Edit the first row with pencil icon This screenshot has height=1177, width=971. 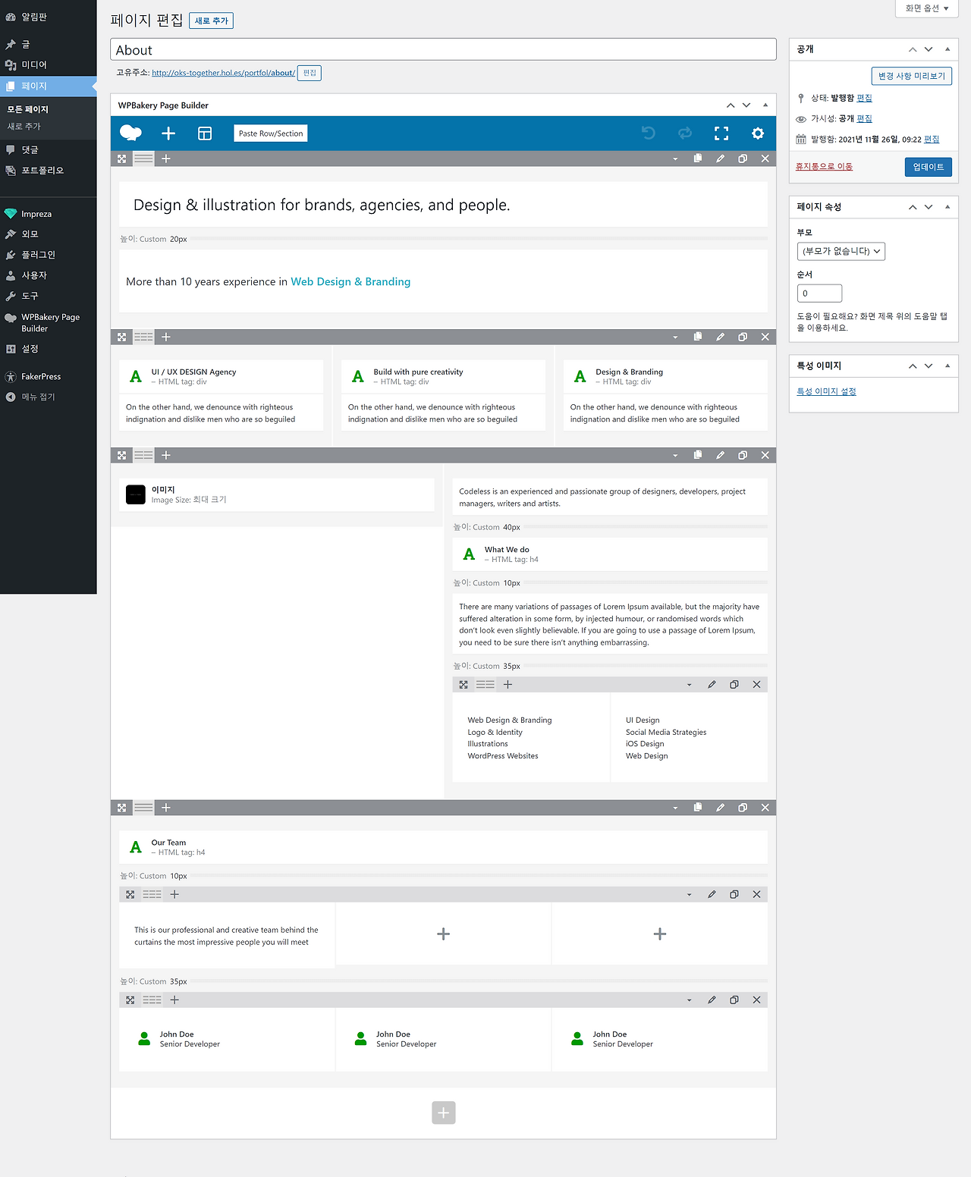click(x=720, y=159)
